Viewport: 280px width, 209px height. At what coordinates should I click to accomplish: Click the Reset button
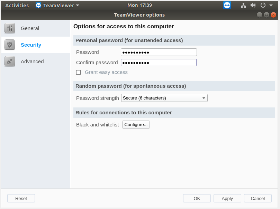tap(21, 198)
